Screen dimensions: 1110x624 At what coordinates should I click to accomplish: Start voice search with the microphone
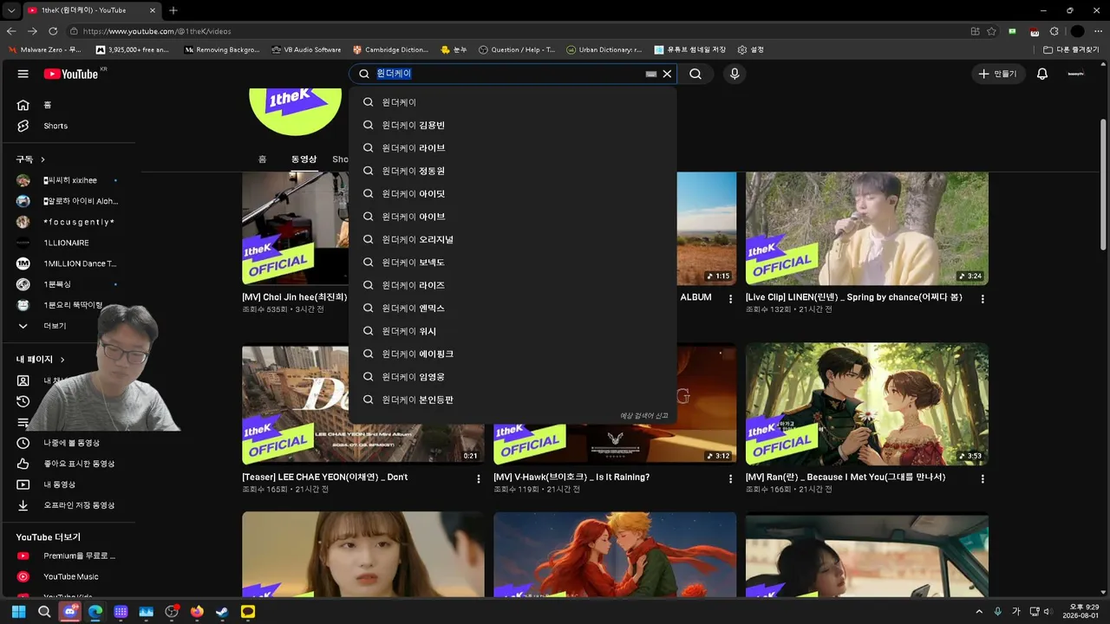click(735, 74)
